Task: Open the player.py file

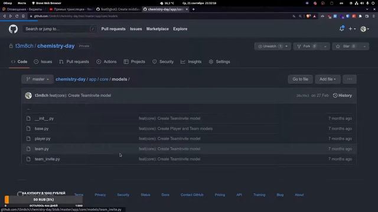Action: [43, 139]
